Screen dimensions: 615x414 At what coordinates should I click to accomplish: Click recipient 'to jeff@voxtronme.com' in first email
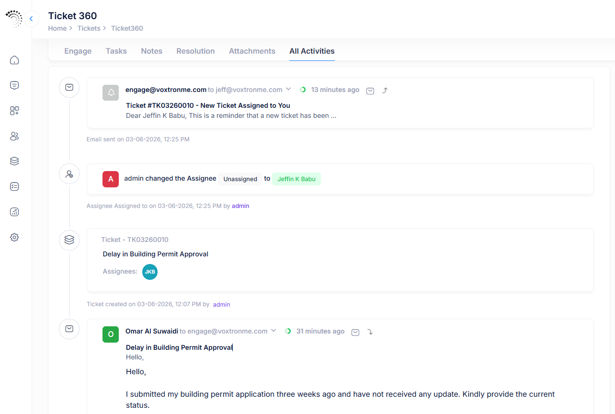[x=245, y=90]
